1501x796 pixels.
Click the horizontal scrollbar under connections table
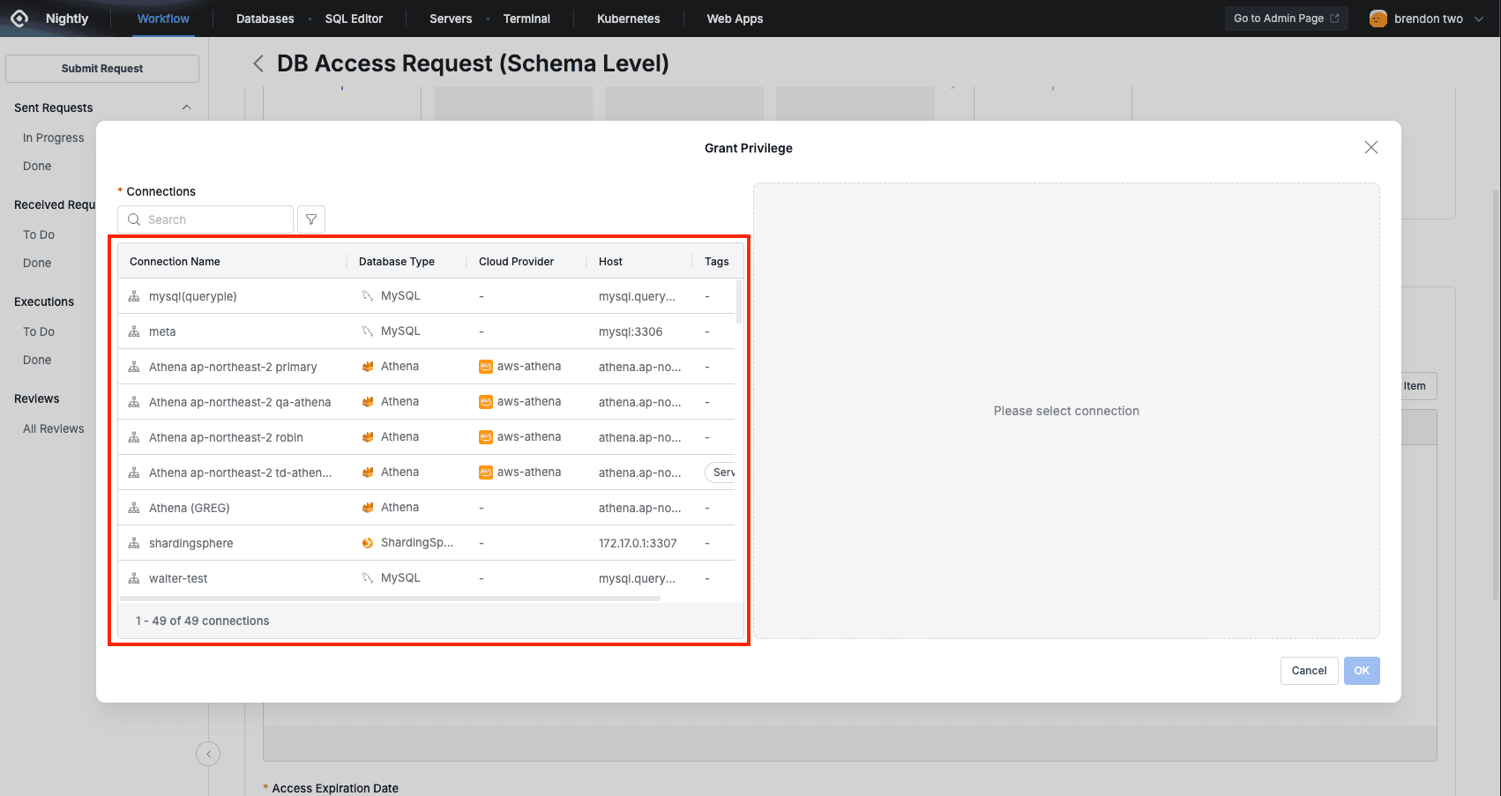coord(390,599)
